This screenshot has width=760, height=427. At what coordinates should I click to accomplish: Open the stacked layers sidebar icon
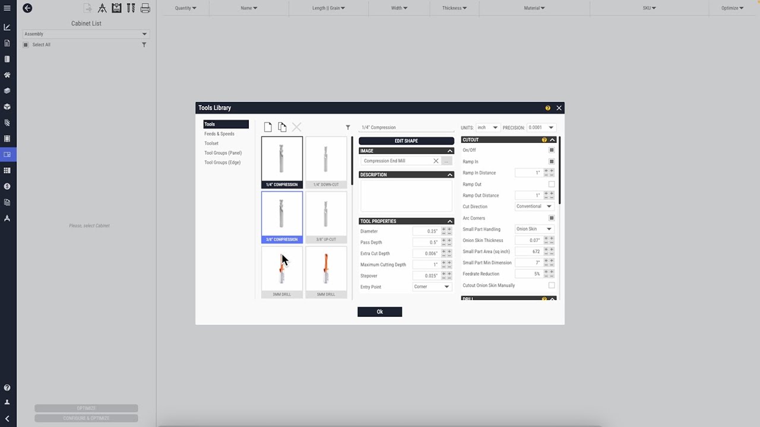pyautogui.click(x=7, y=91)
